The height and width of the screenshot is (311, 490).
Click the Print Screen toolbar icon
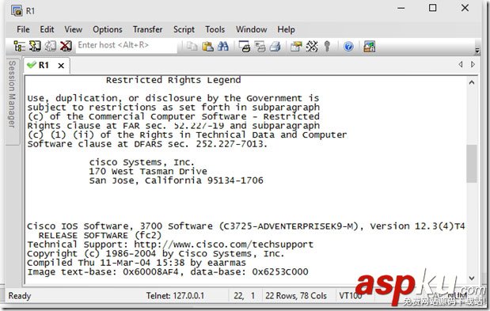pyautogui.click(x=245, y=47)
